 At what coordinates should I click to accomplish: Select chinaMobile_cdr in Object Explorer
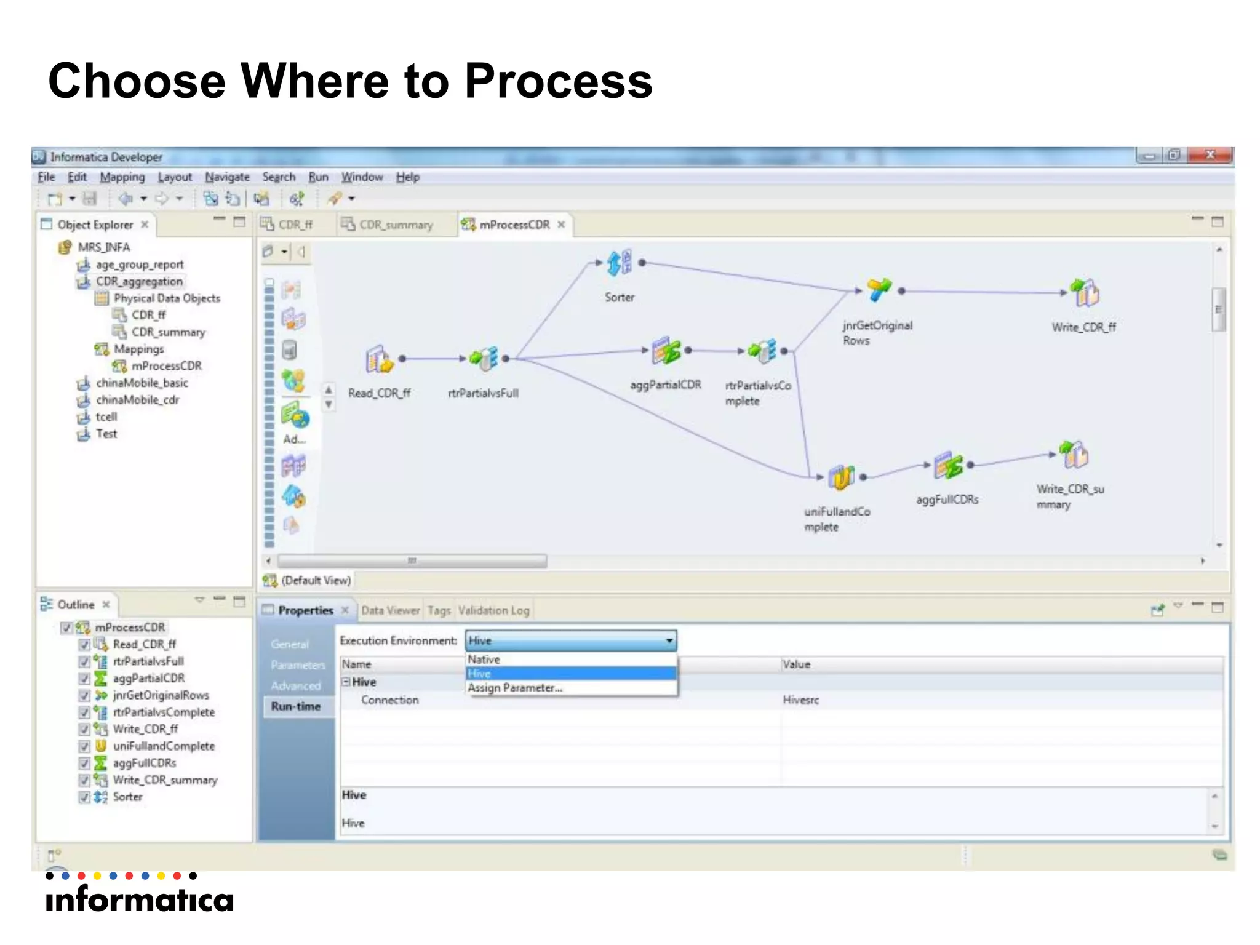[137, 400]
